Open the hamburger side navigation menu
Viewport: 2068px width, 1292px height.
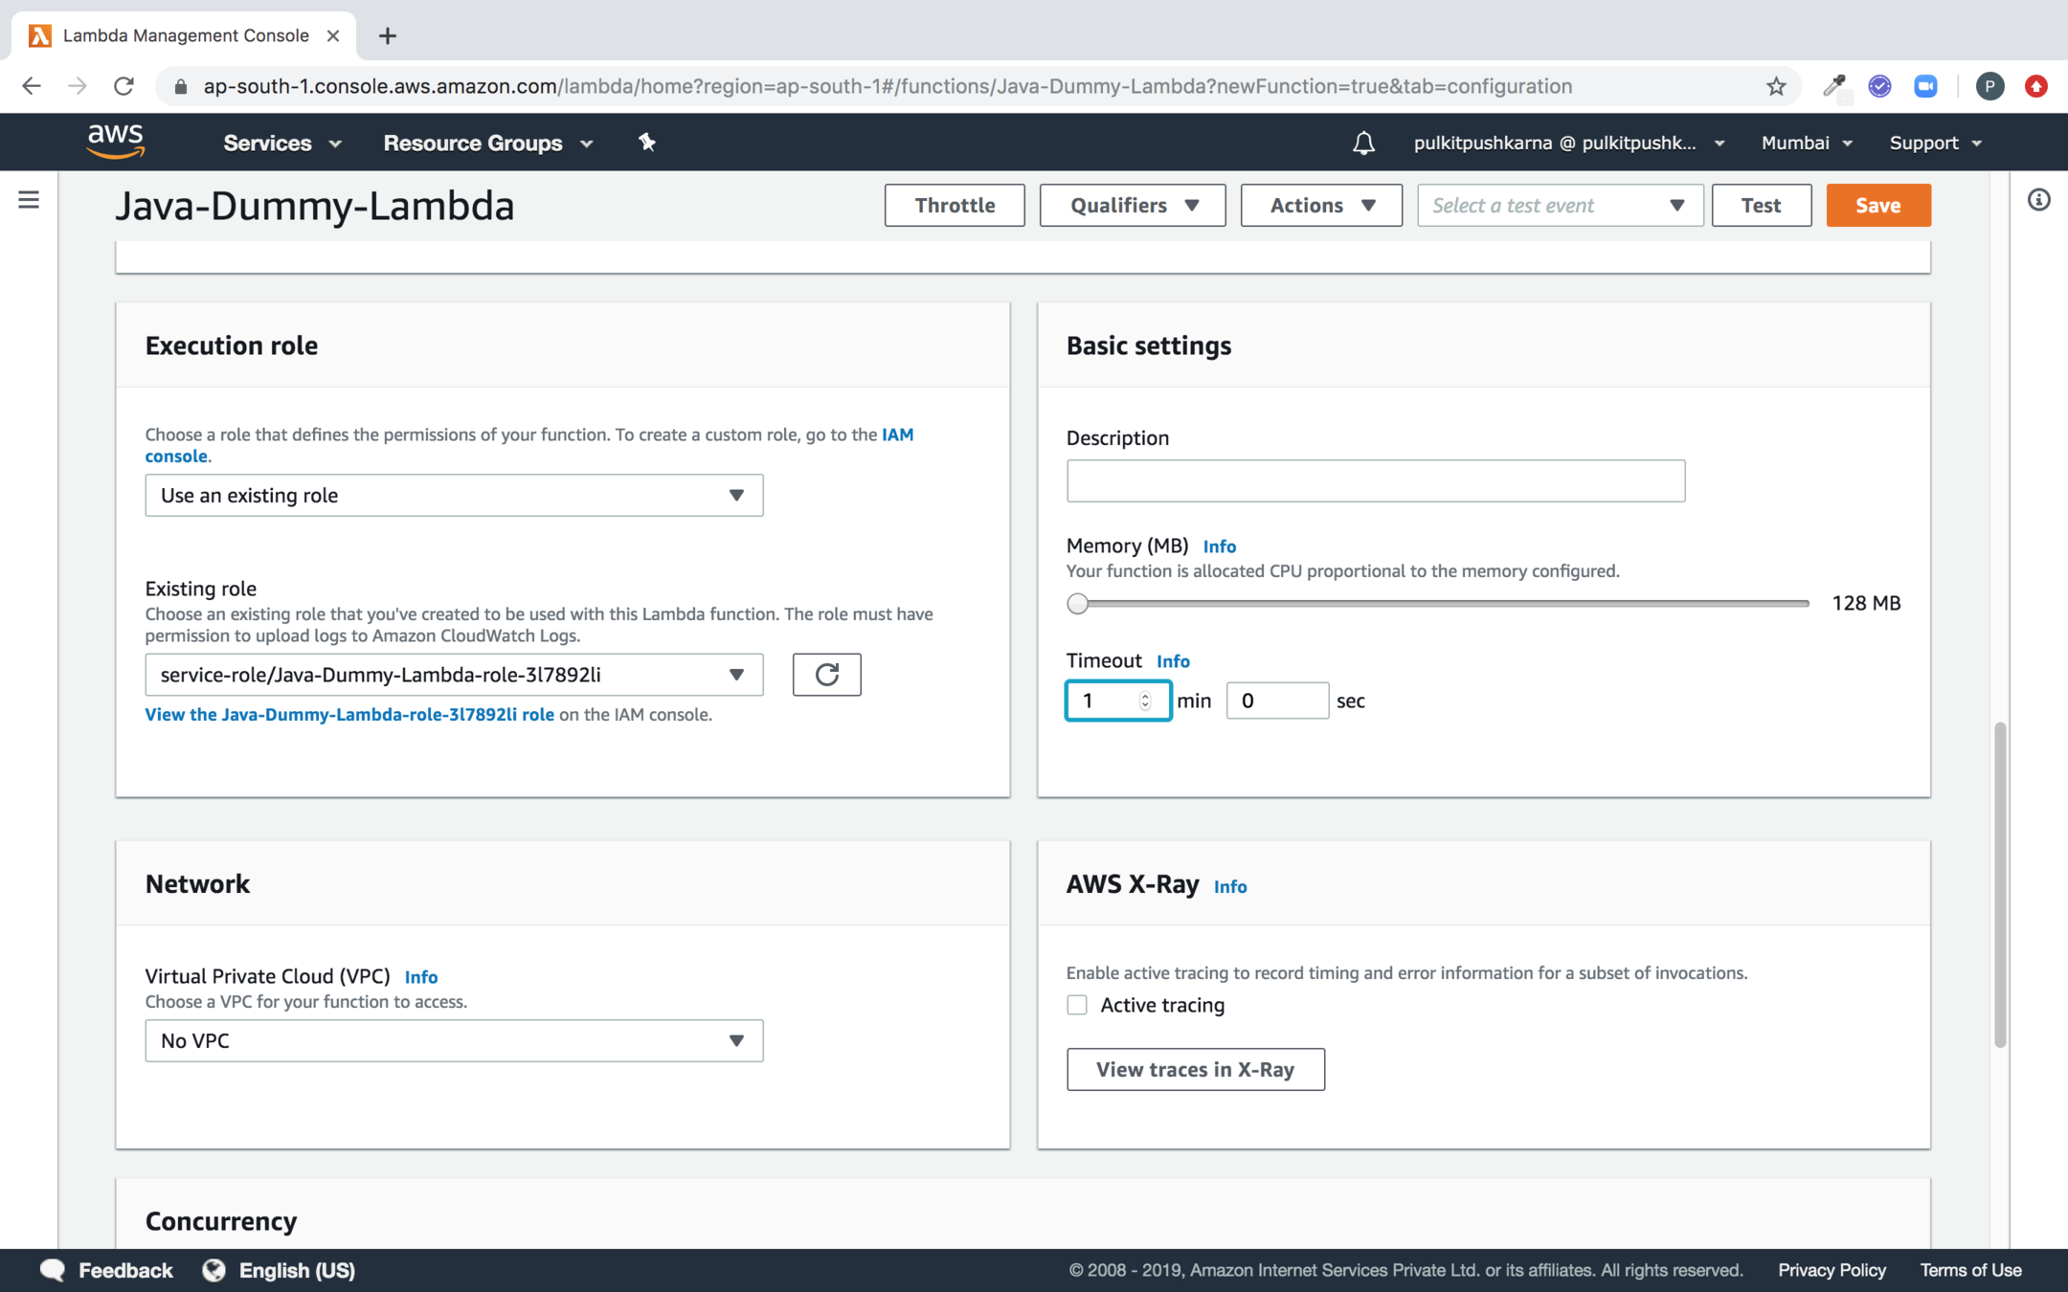pos(29,200)
